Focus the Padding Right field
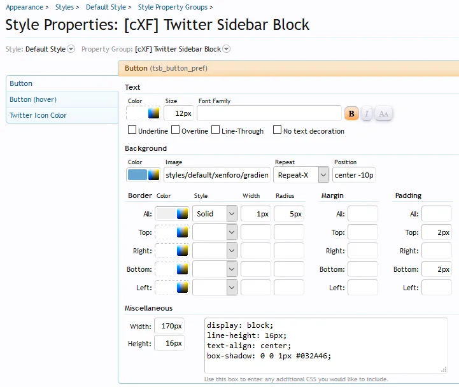Viewport: 459px width, 387px height. (437, 251)
